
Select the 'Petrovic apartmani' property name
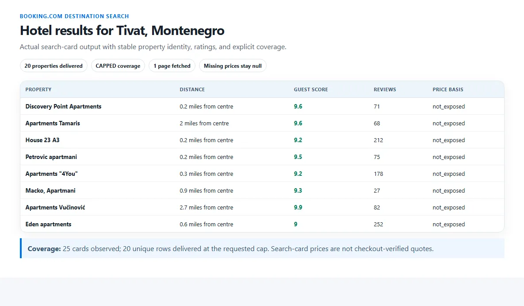pos(51,157)
